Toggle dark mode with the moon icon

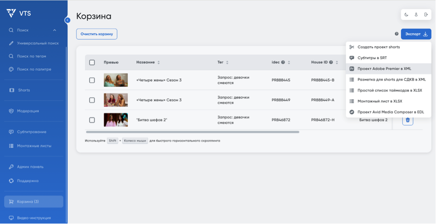point(406,14)
